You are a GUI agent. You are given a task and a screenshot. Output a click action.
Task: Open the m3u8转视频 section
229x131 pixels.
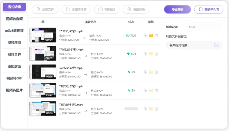coord(14,31)
